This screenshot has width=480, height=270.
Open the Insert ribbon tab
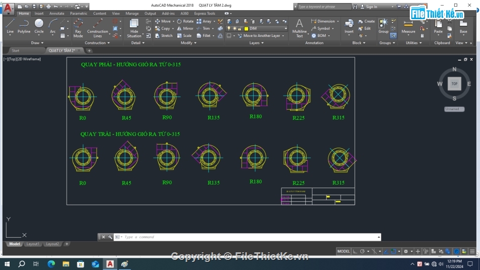(x=39, y=14)
